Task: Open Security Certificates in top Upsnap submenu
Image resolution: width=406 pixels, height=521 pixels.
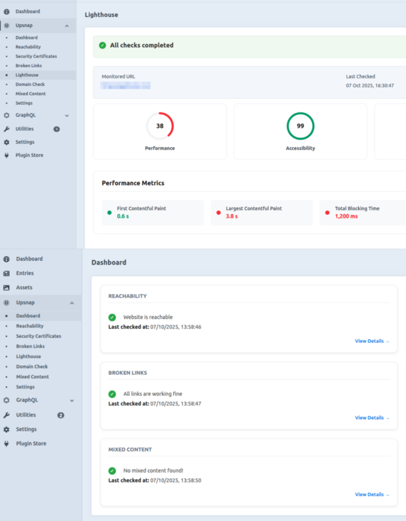Action: tap(36, 56)
